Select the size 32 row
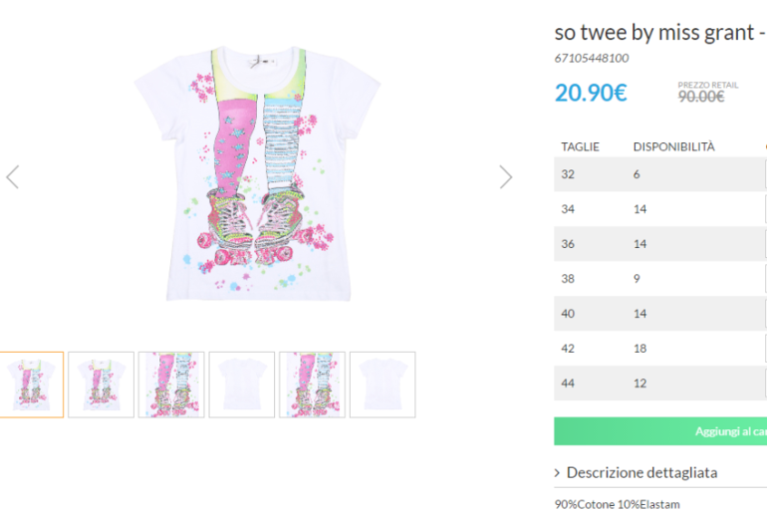 (660, 174)
